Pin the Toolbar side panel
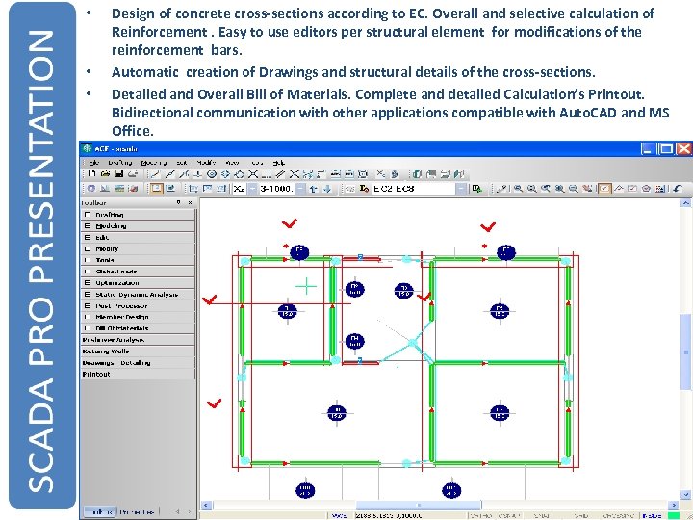The image size is (693, 520). (179, 202)
